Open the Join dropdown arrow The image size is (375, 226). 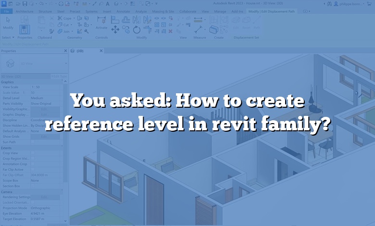click(72, 31)
